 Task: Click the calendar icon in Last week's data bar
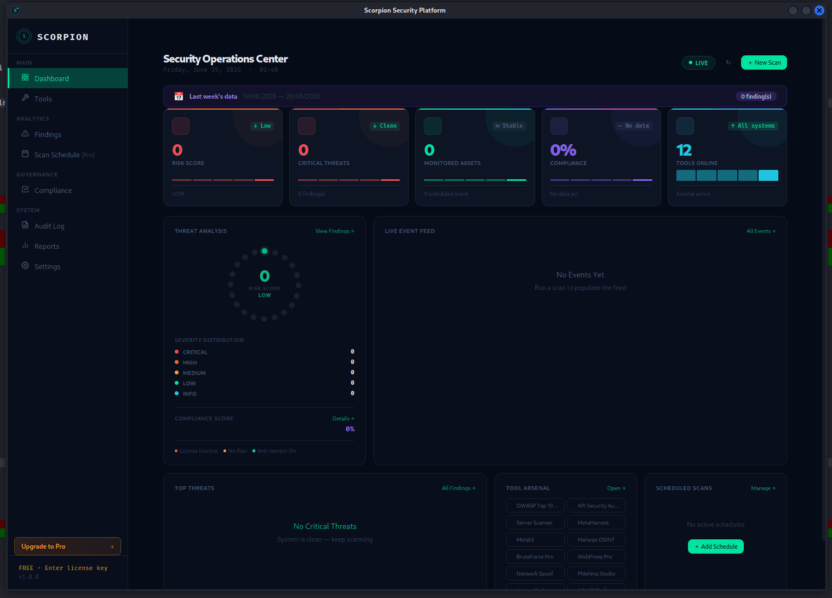tap(179, 96)
